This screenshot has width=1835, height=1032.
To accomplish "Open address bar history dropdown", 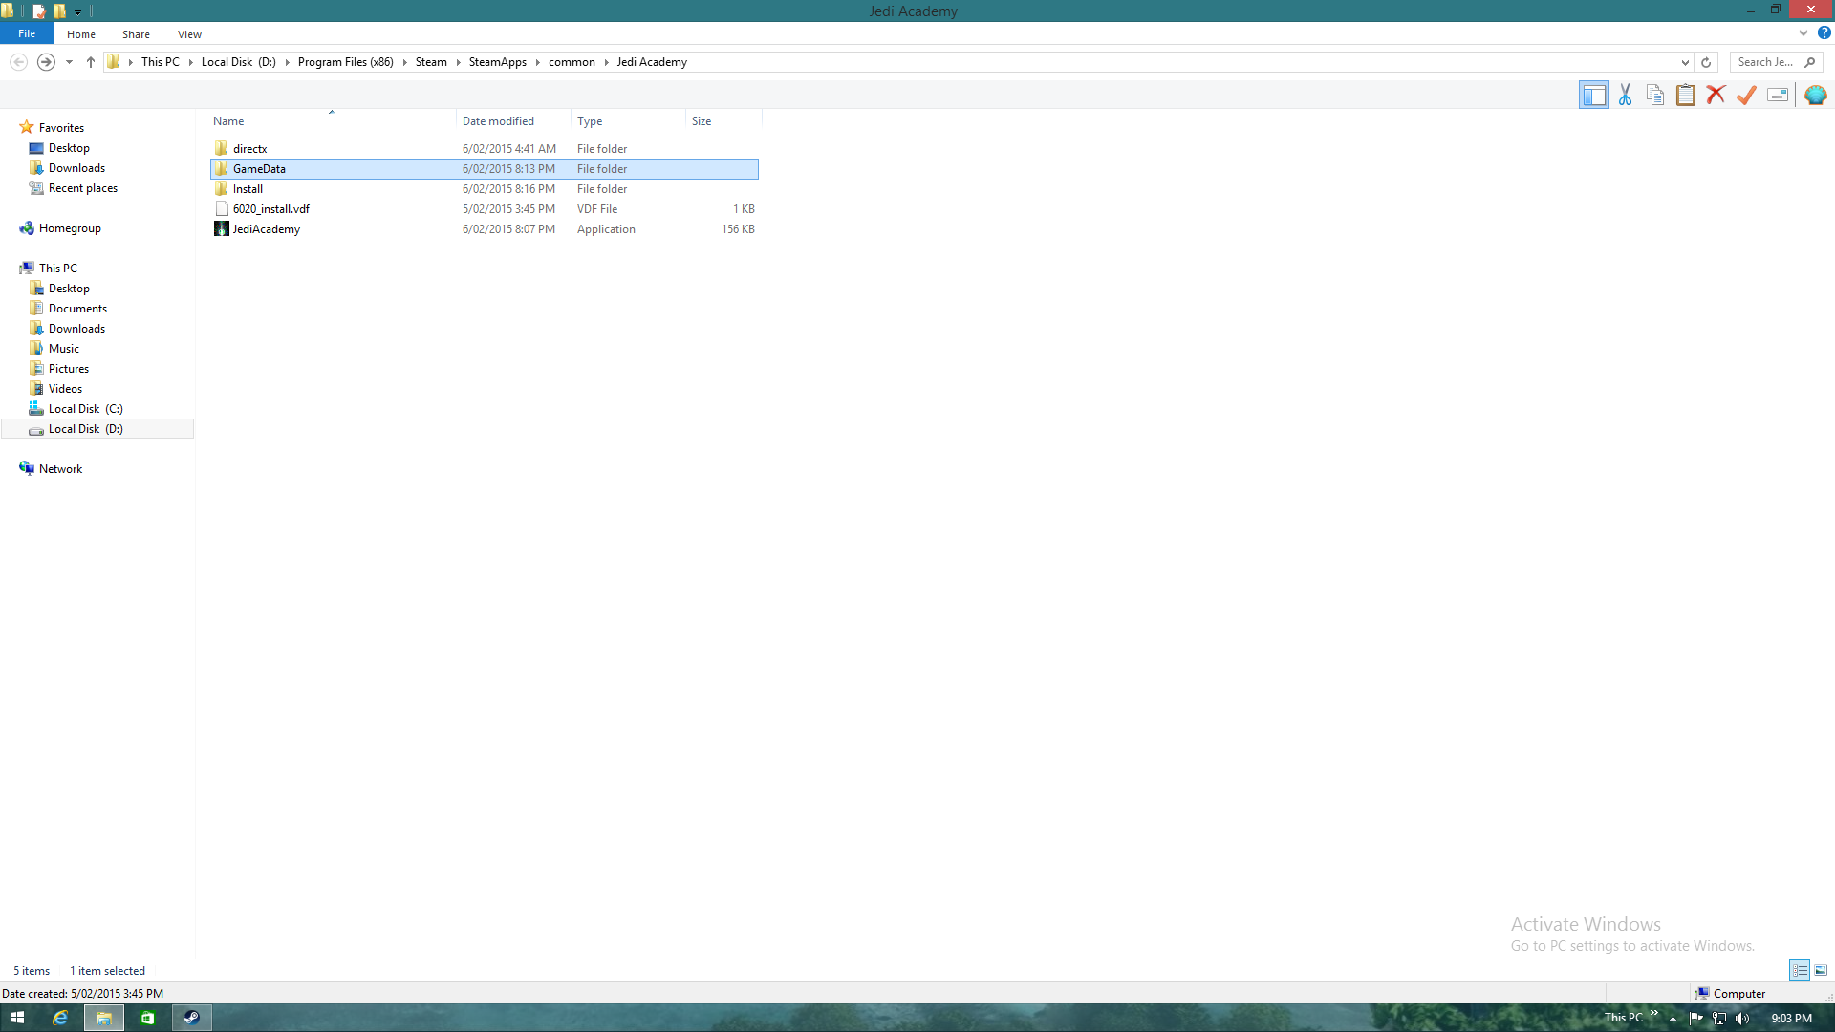I will [1685, 62].
